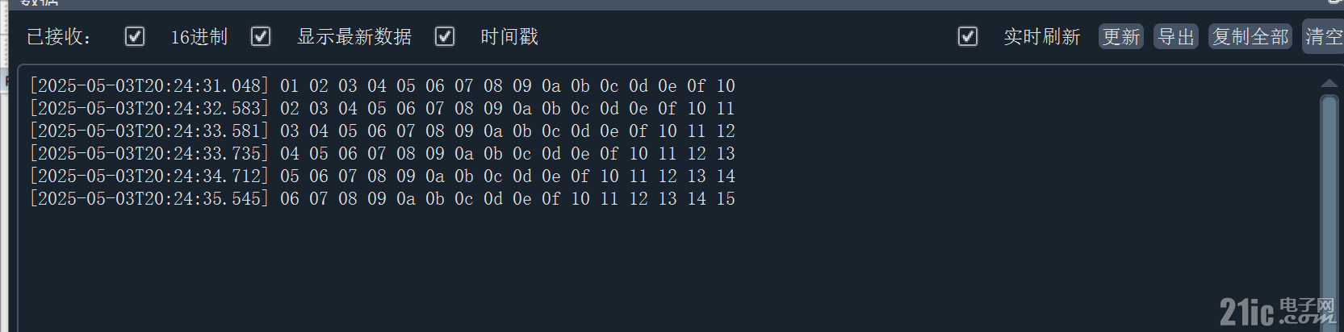Click the 21ic 电子网 watermark logo
This screenshot has height=332, width=1344.
tap(1277, 311)
